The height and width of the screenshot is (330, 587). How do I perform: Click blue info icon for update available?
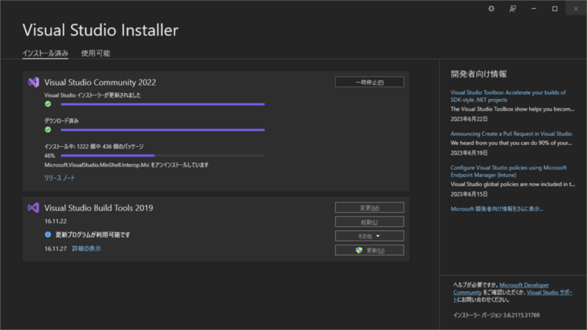tap(48, 235)
